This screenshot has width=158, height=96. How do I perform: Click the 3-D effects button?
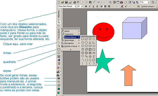click(x=59, y=93)
